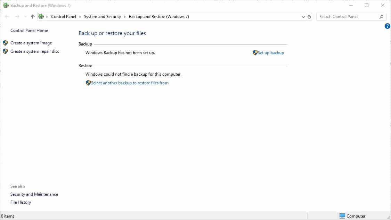Screen dimensions: 391x220
Task: Open the recent locations dropdown arrow
Action: 25,17
